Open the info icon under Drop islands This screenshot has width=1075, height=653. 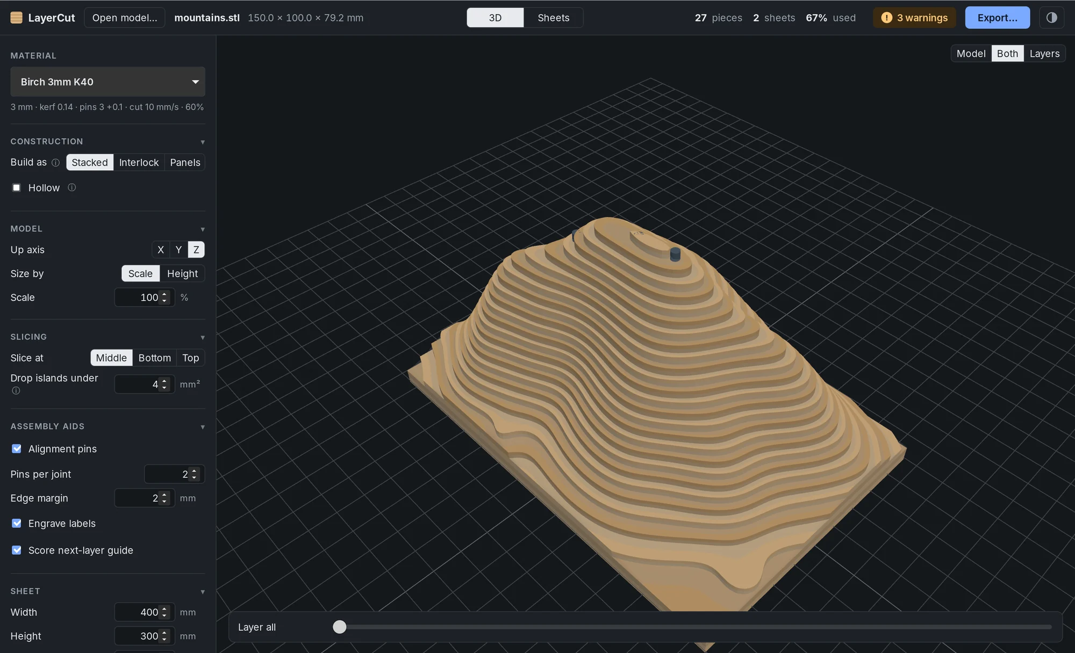(x=16, y=391)
